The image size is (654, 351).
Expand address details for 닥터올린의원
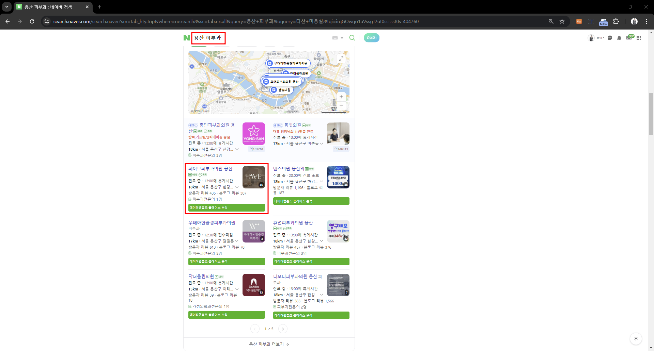237,289
